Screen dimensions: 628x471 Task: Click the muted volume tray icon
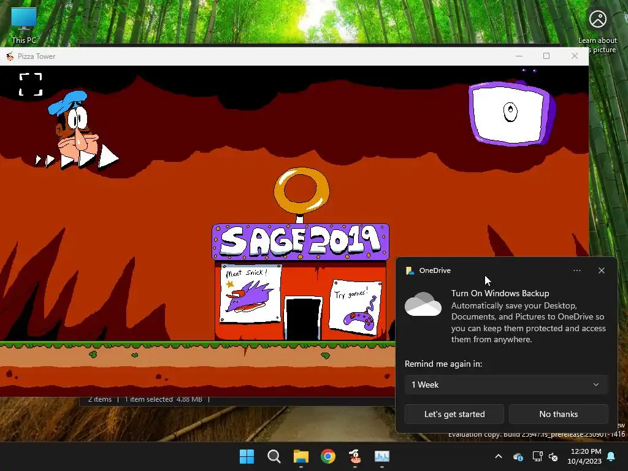[x=553, y=456]
